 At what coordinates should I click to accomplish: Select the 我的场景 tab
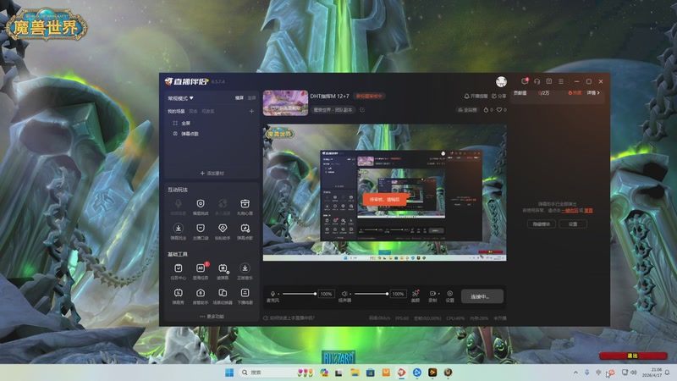[176, 112]
